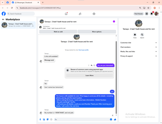
Task: Open the Facebook menu grid icon
Action: click(147, 14)
